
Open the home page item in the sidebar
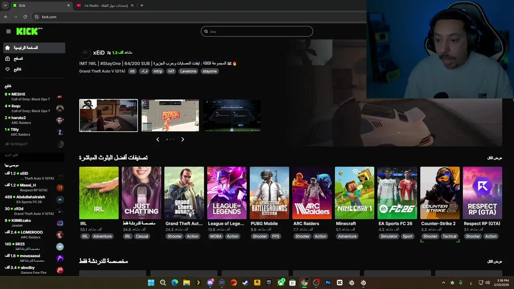pos(34,48)
